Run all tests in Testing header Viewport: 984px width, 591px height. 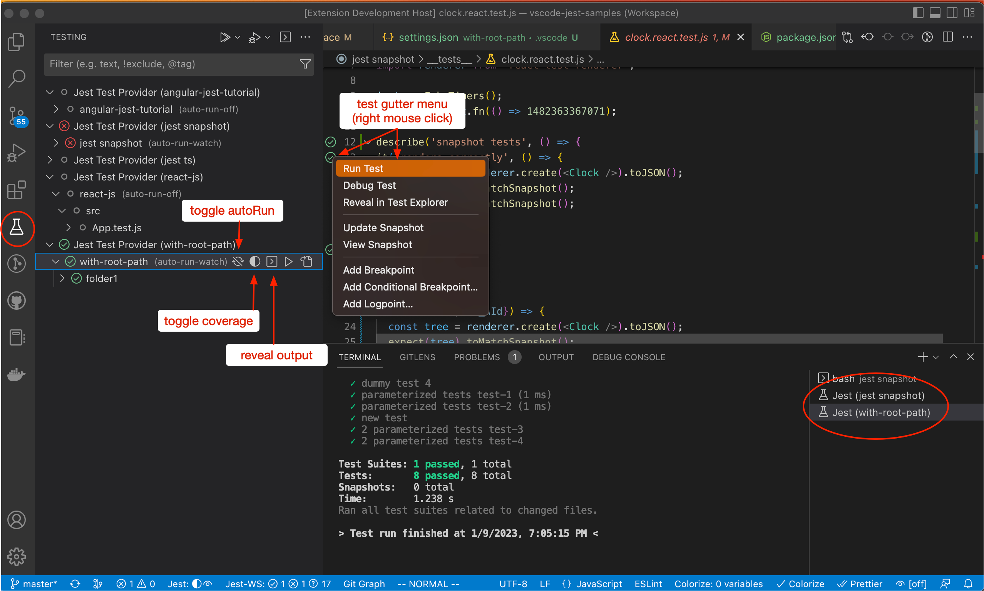point(225,37)
